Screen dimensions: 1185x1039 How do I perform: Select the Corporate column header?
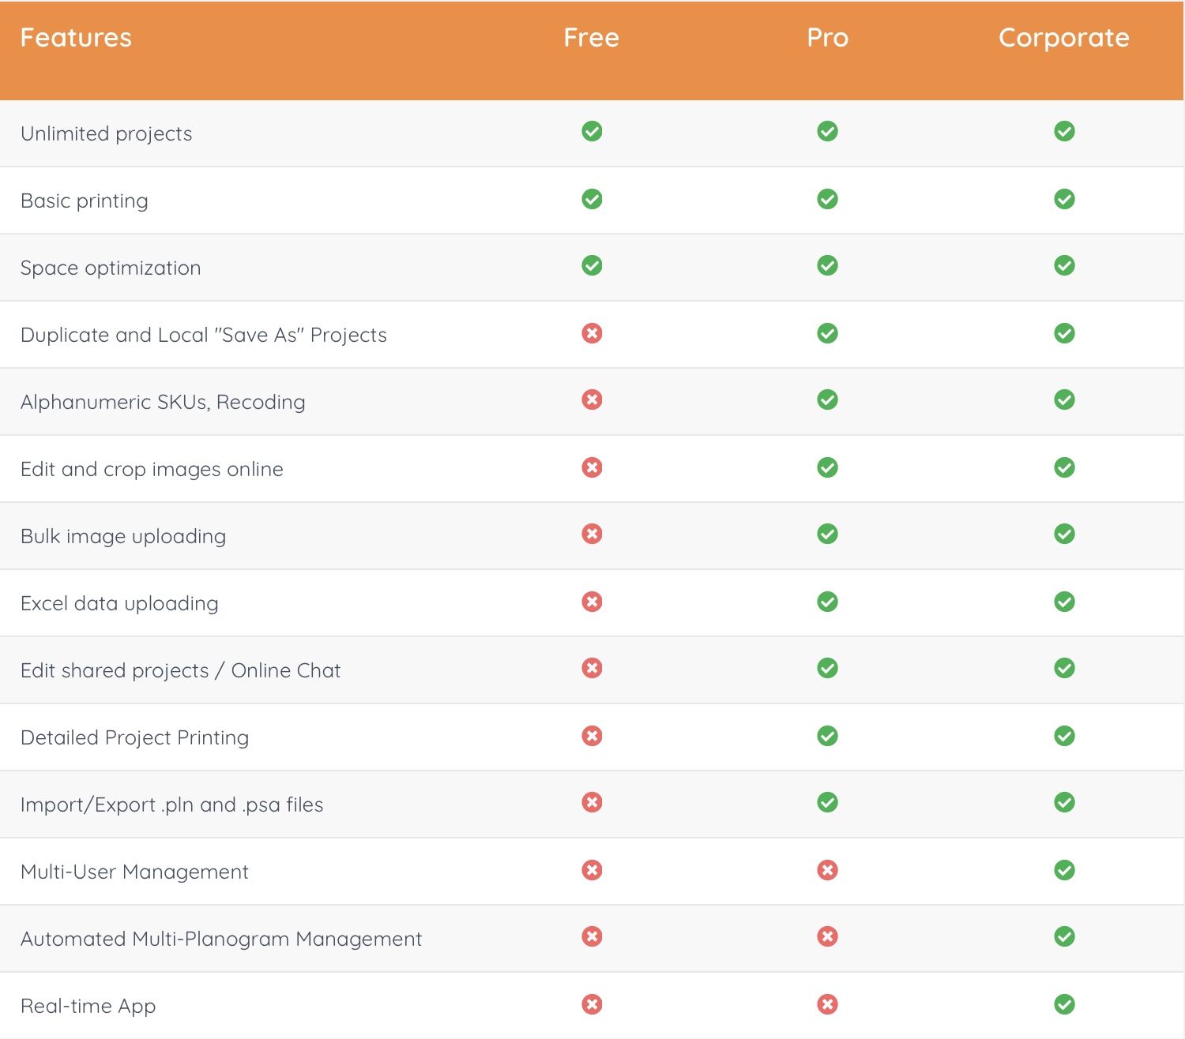click(x=1063, y=38)
